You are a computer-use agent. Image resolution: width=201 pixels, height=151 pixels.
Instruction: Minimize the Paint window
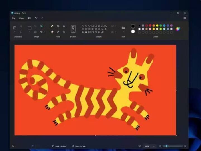(171, 13)
